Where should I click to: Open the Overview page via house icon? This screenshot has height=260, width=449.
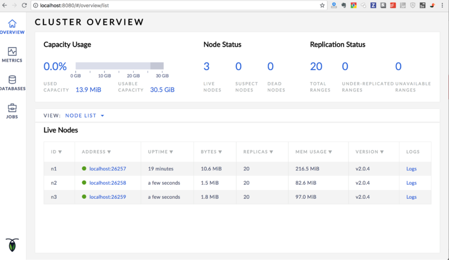tap(12, 24)
